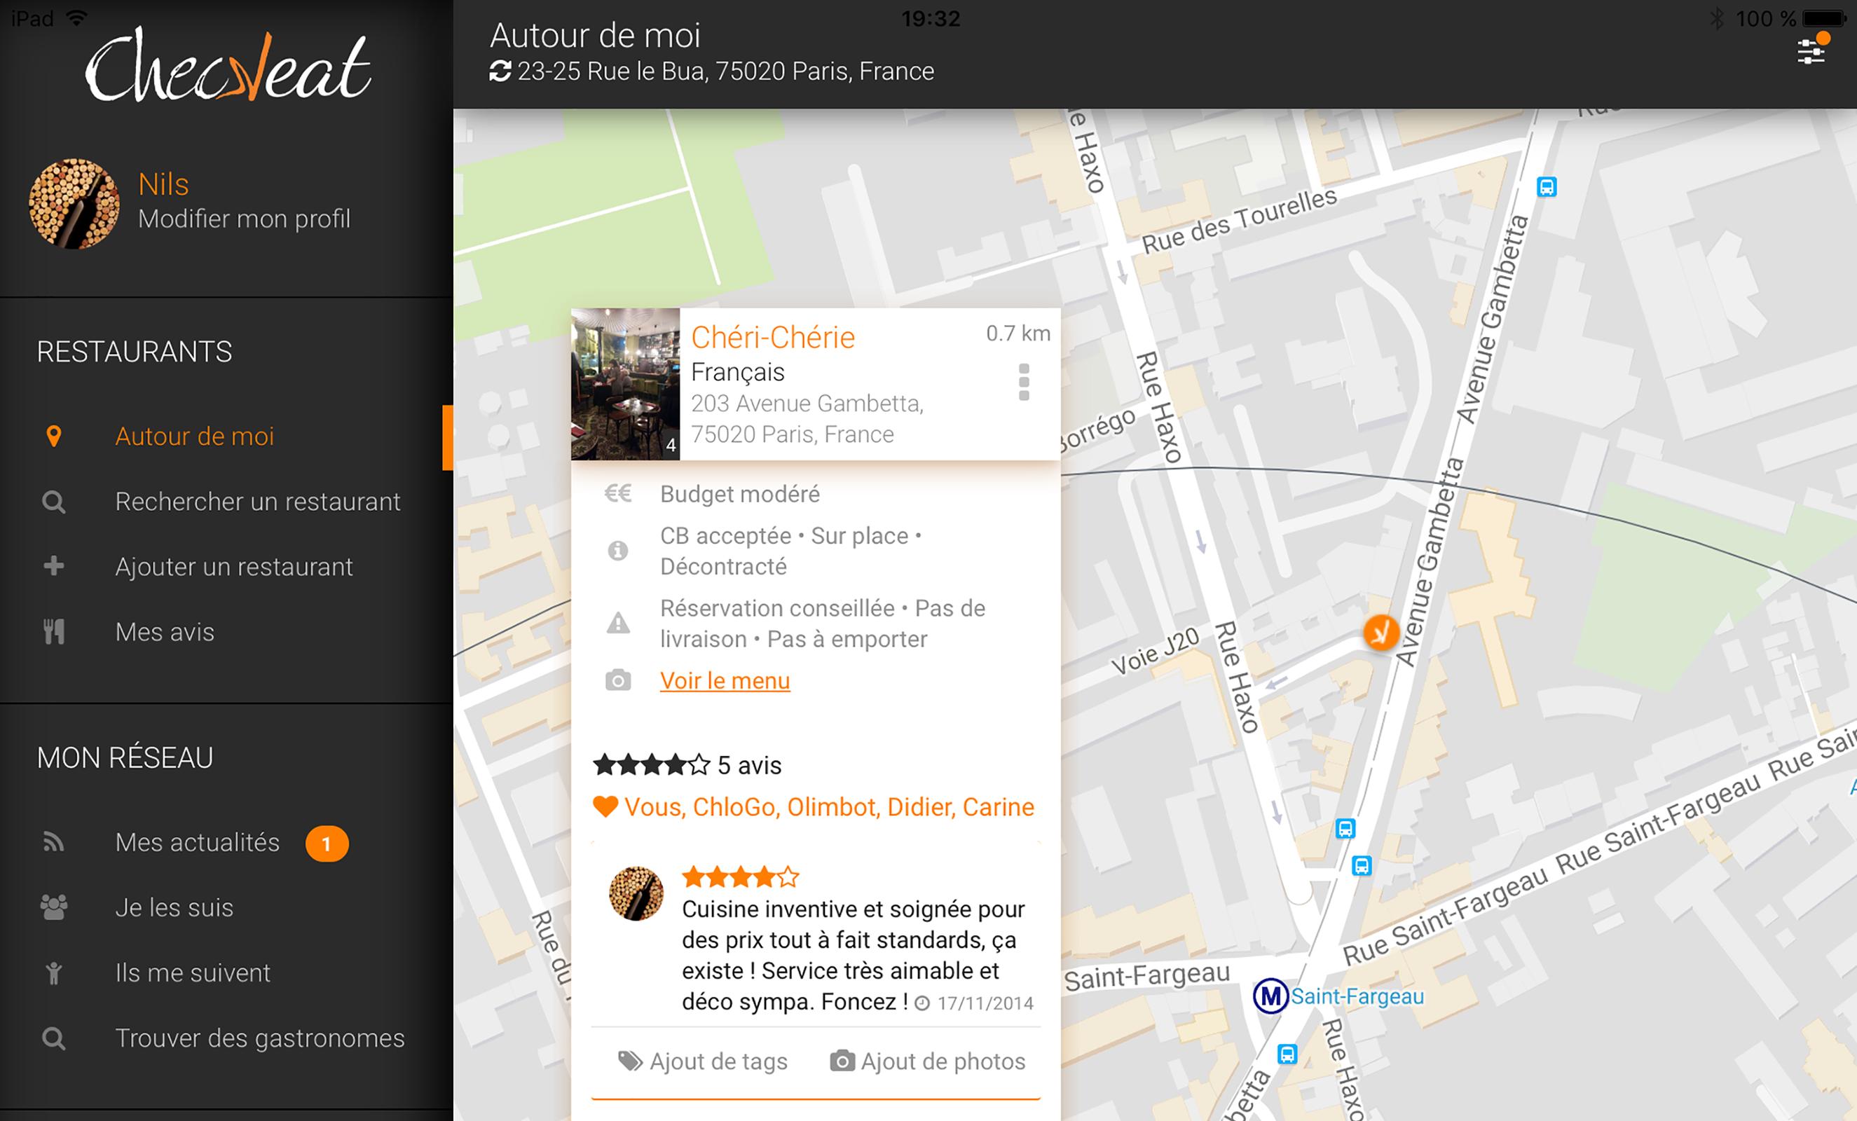
Task: Tap the 0.7 km distance label
Action: 1018,333
